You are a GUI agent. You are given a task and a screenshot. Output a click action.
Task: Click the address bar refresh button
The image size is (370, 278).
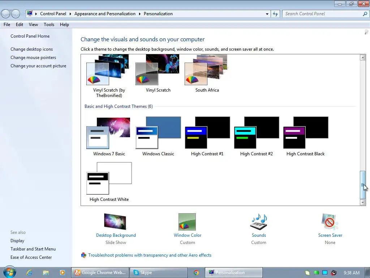275,14
